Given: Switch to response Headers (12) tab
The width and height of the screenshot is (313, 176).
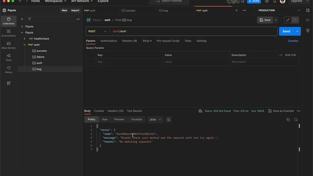Looking at the screenshot, I should [115, 111].
